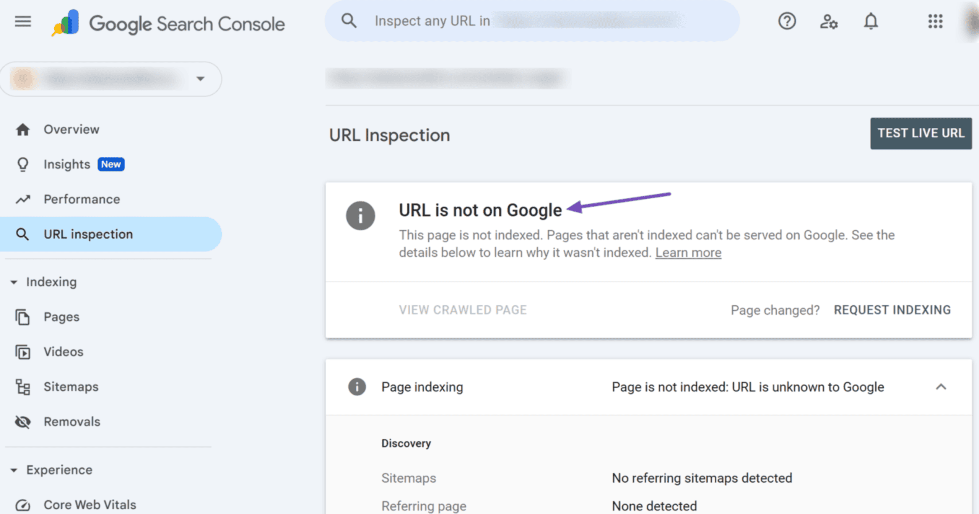Click 'No referring sitemaps detected' value

click(702, 478)
